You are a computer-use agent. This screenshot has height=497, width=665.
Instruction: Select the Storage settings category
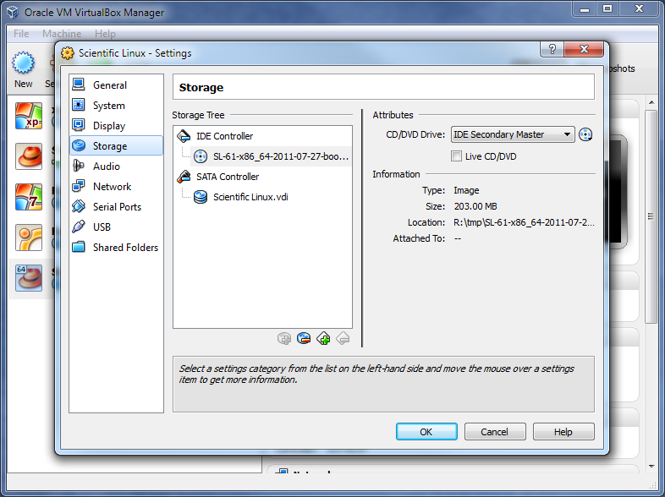coord(116,145)
